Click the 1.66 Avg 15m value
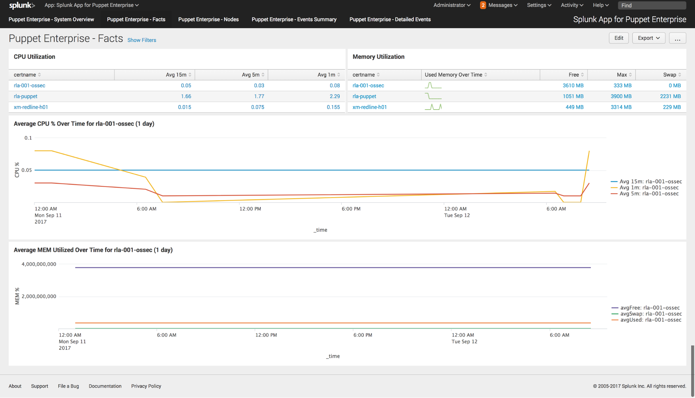The image size is (695, 398). tap(186, 96)
